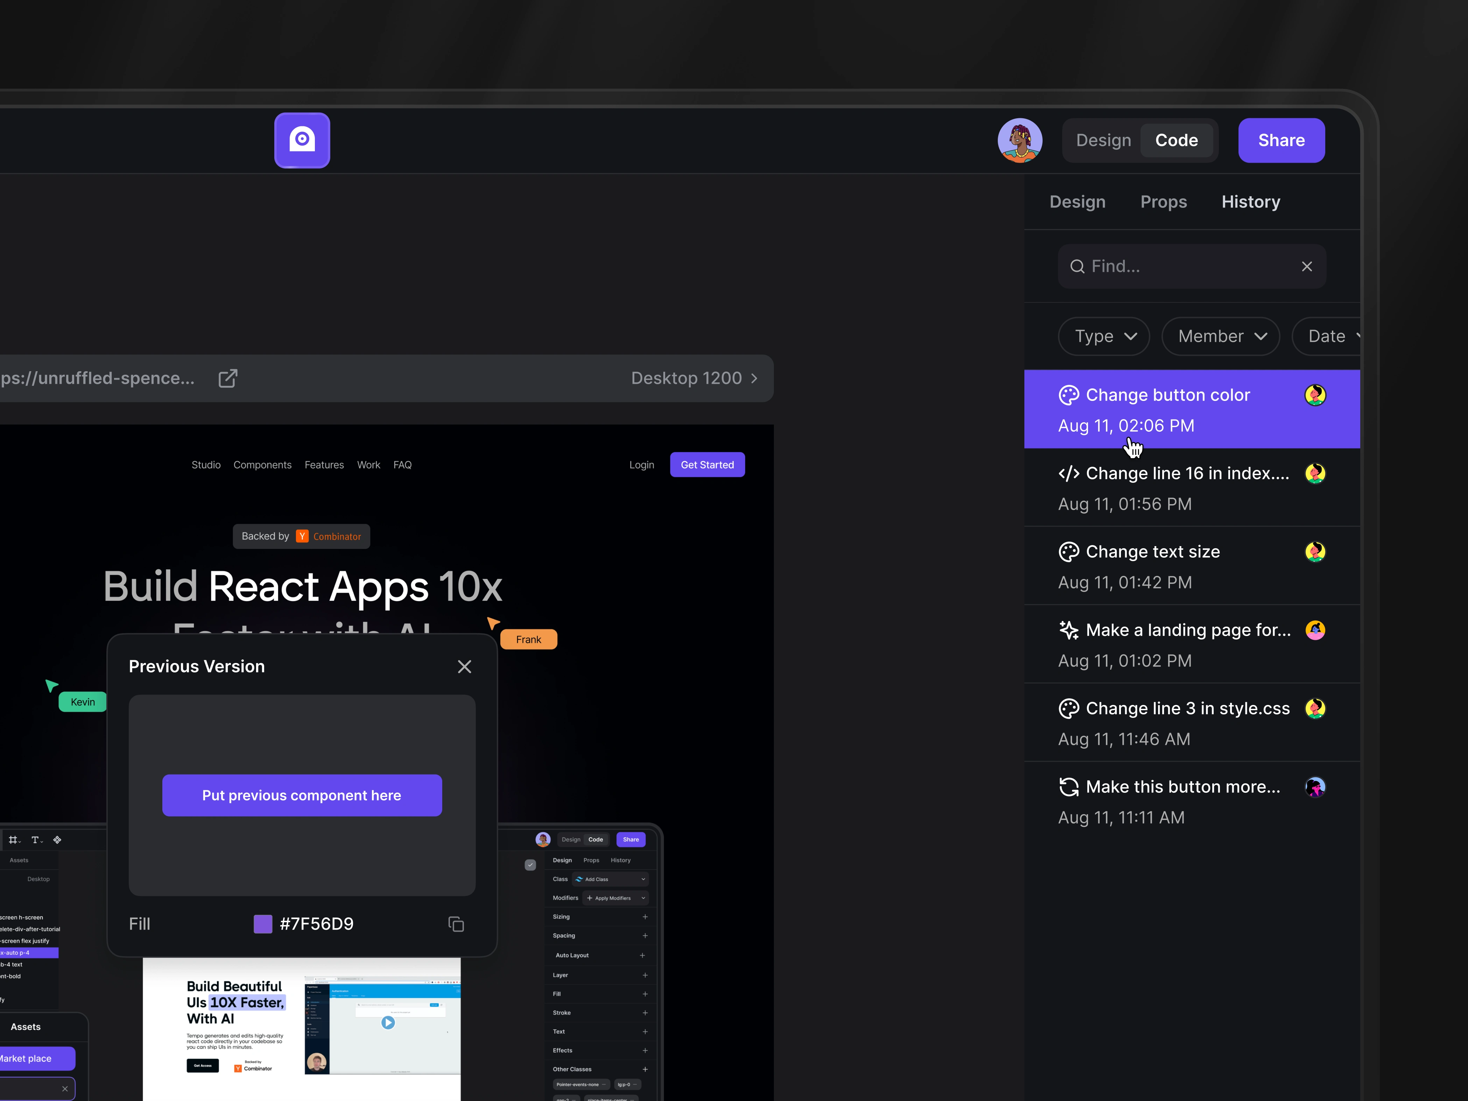Open the Date filter dropdown
This screenshot has height=1101, width=1468.
pyautogui.click(x=1326, y=337)
